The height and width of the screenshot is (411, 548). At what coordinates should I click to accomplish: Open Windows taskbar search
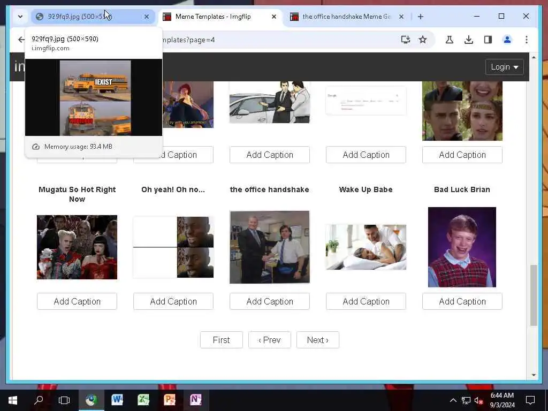point(39,400)
